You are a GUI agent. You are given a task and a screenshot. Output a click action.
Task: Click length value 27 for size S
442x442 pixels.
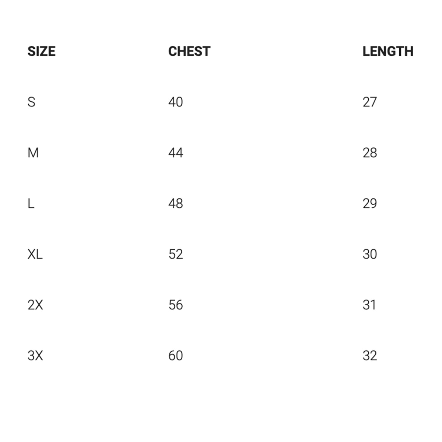369,102
